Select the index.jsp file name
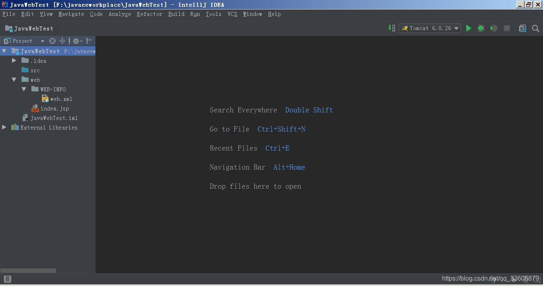This screenshot has width=543, height=286. [x=54, y=108]
